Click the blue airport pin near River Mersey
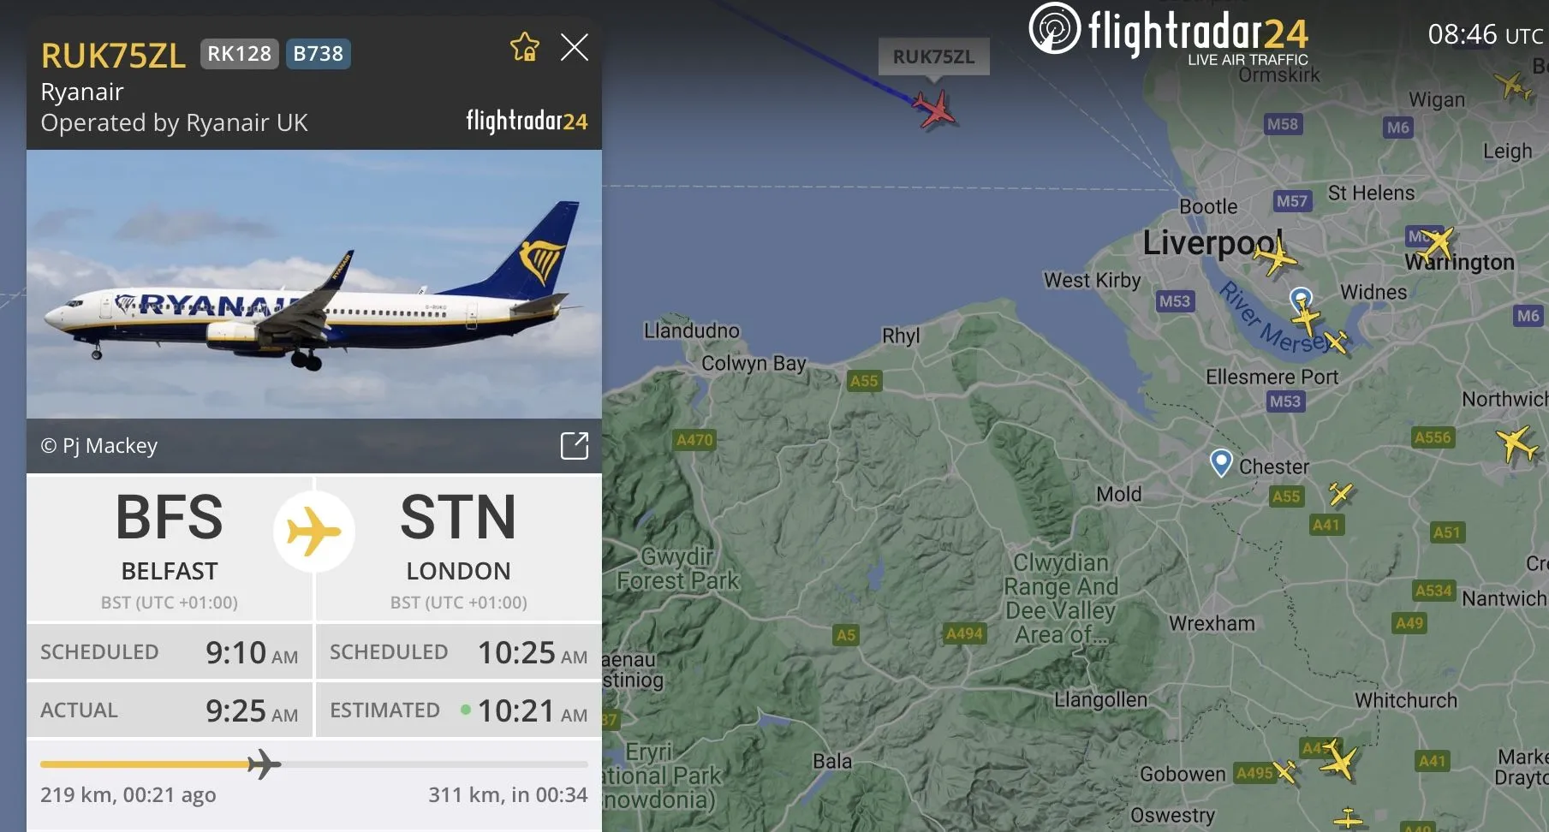Image resolution: width=1549 pixels, height=832 pixels. point(1301,300)
